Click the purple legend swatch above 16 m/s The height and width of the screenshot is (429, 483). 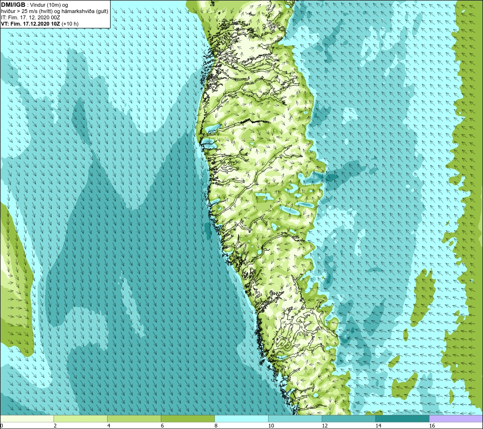(456, 419)
